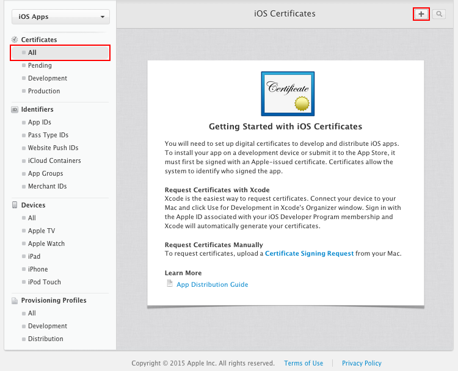The height and width of the screenshot is (371, 458).
Task: Open the search magnifier icon
Action: coord(438,14)
